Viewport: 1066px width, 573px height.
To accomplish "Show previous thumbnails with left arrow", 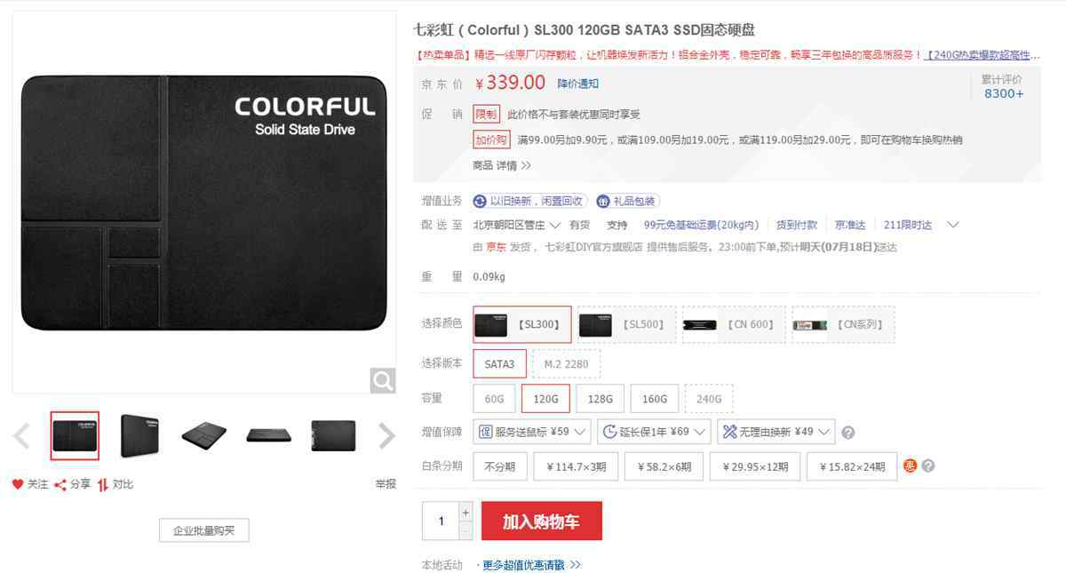I will [23, 435].
